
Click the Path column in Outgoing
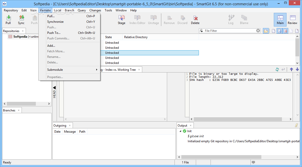[82, 132]
